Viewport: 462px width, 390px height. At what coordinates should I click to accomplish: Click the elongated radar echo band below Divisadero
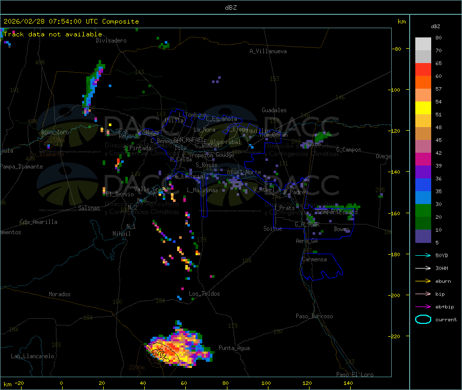pos(93,88)
